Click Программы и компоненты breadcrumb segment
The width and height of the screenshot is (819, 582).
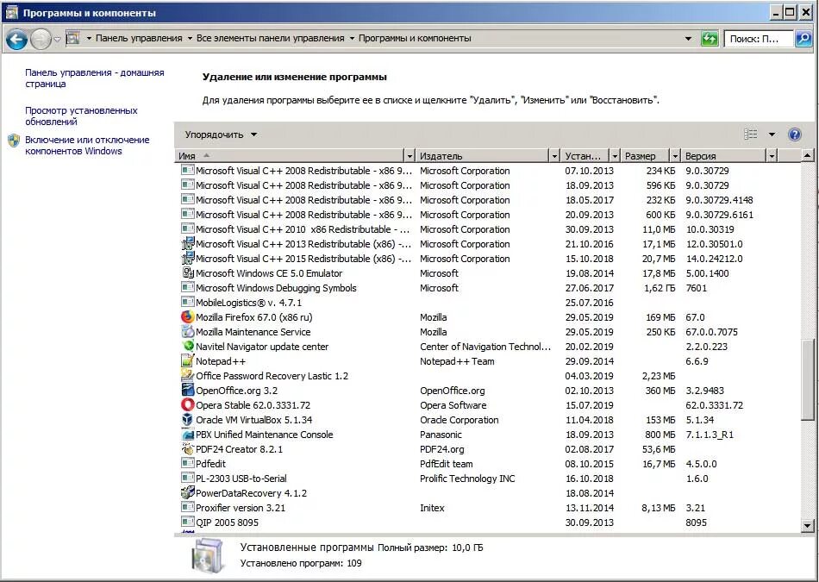point(415,38)
